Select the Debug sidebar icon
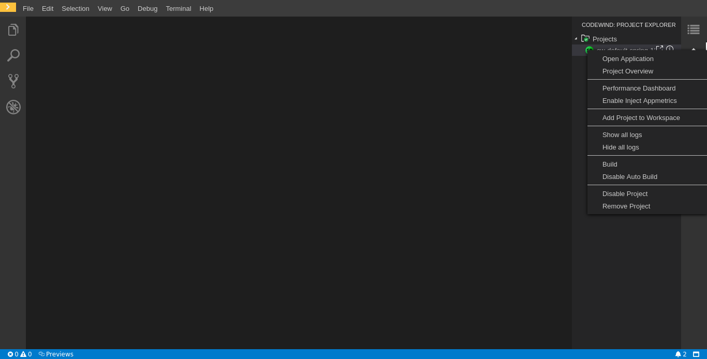707x359 pixels. [x=13, y=107]
